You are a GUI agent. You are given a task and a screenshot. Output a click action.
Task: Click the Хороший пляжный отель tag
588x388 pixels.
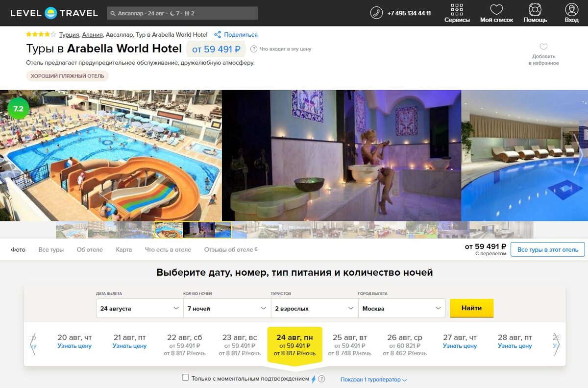click(x=67, y=76)
